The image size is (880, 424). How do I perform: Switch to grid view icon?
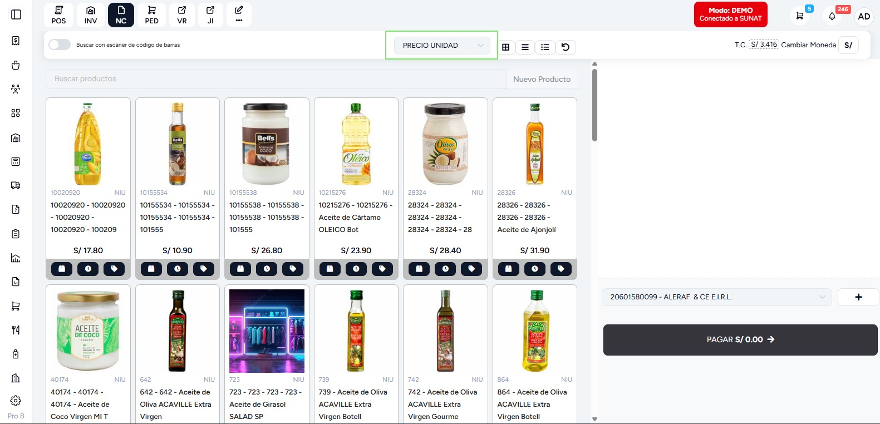tap(505, 47)
